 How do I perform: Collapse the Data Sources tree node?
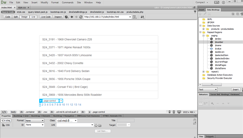[200, 26]
